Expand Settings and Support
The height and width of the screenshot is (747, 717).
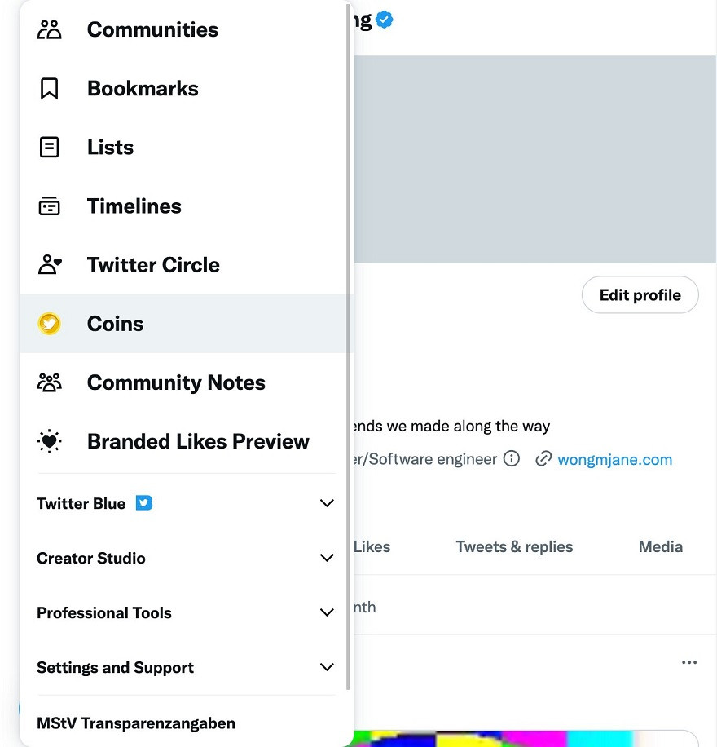327,667
